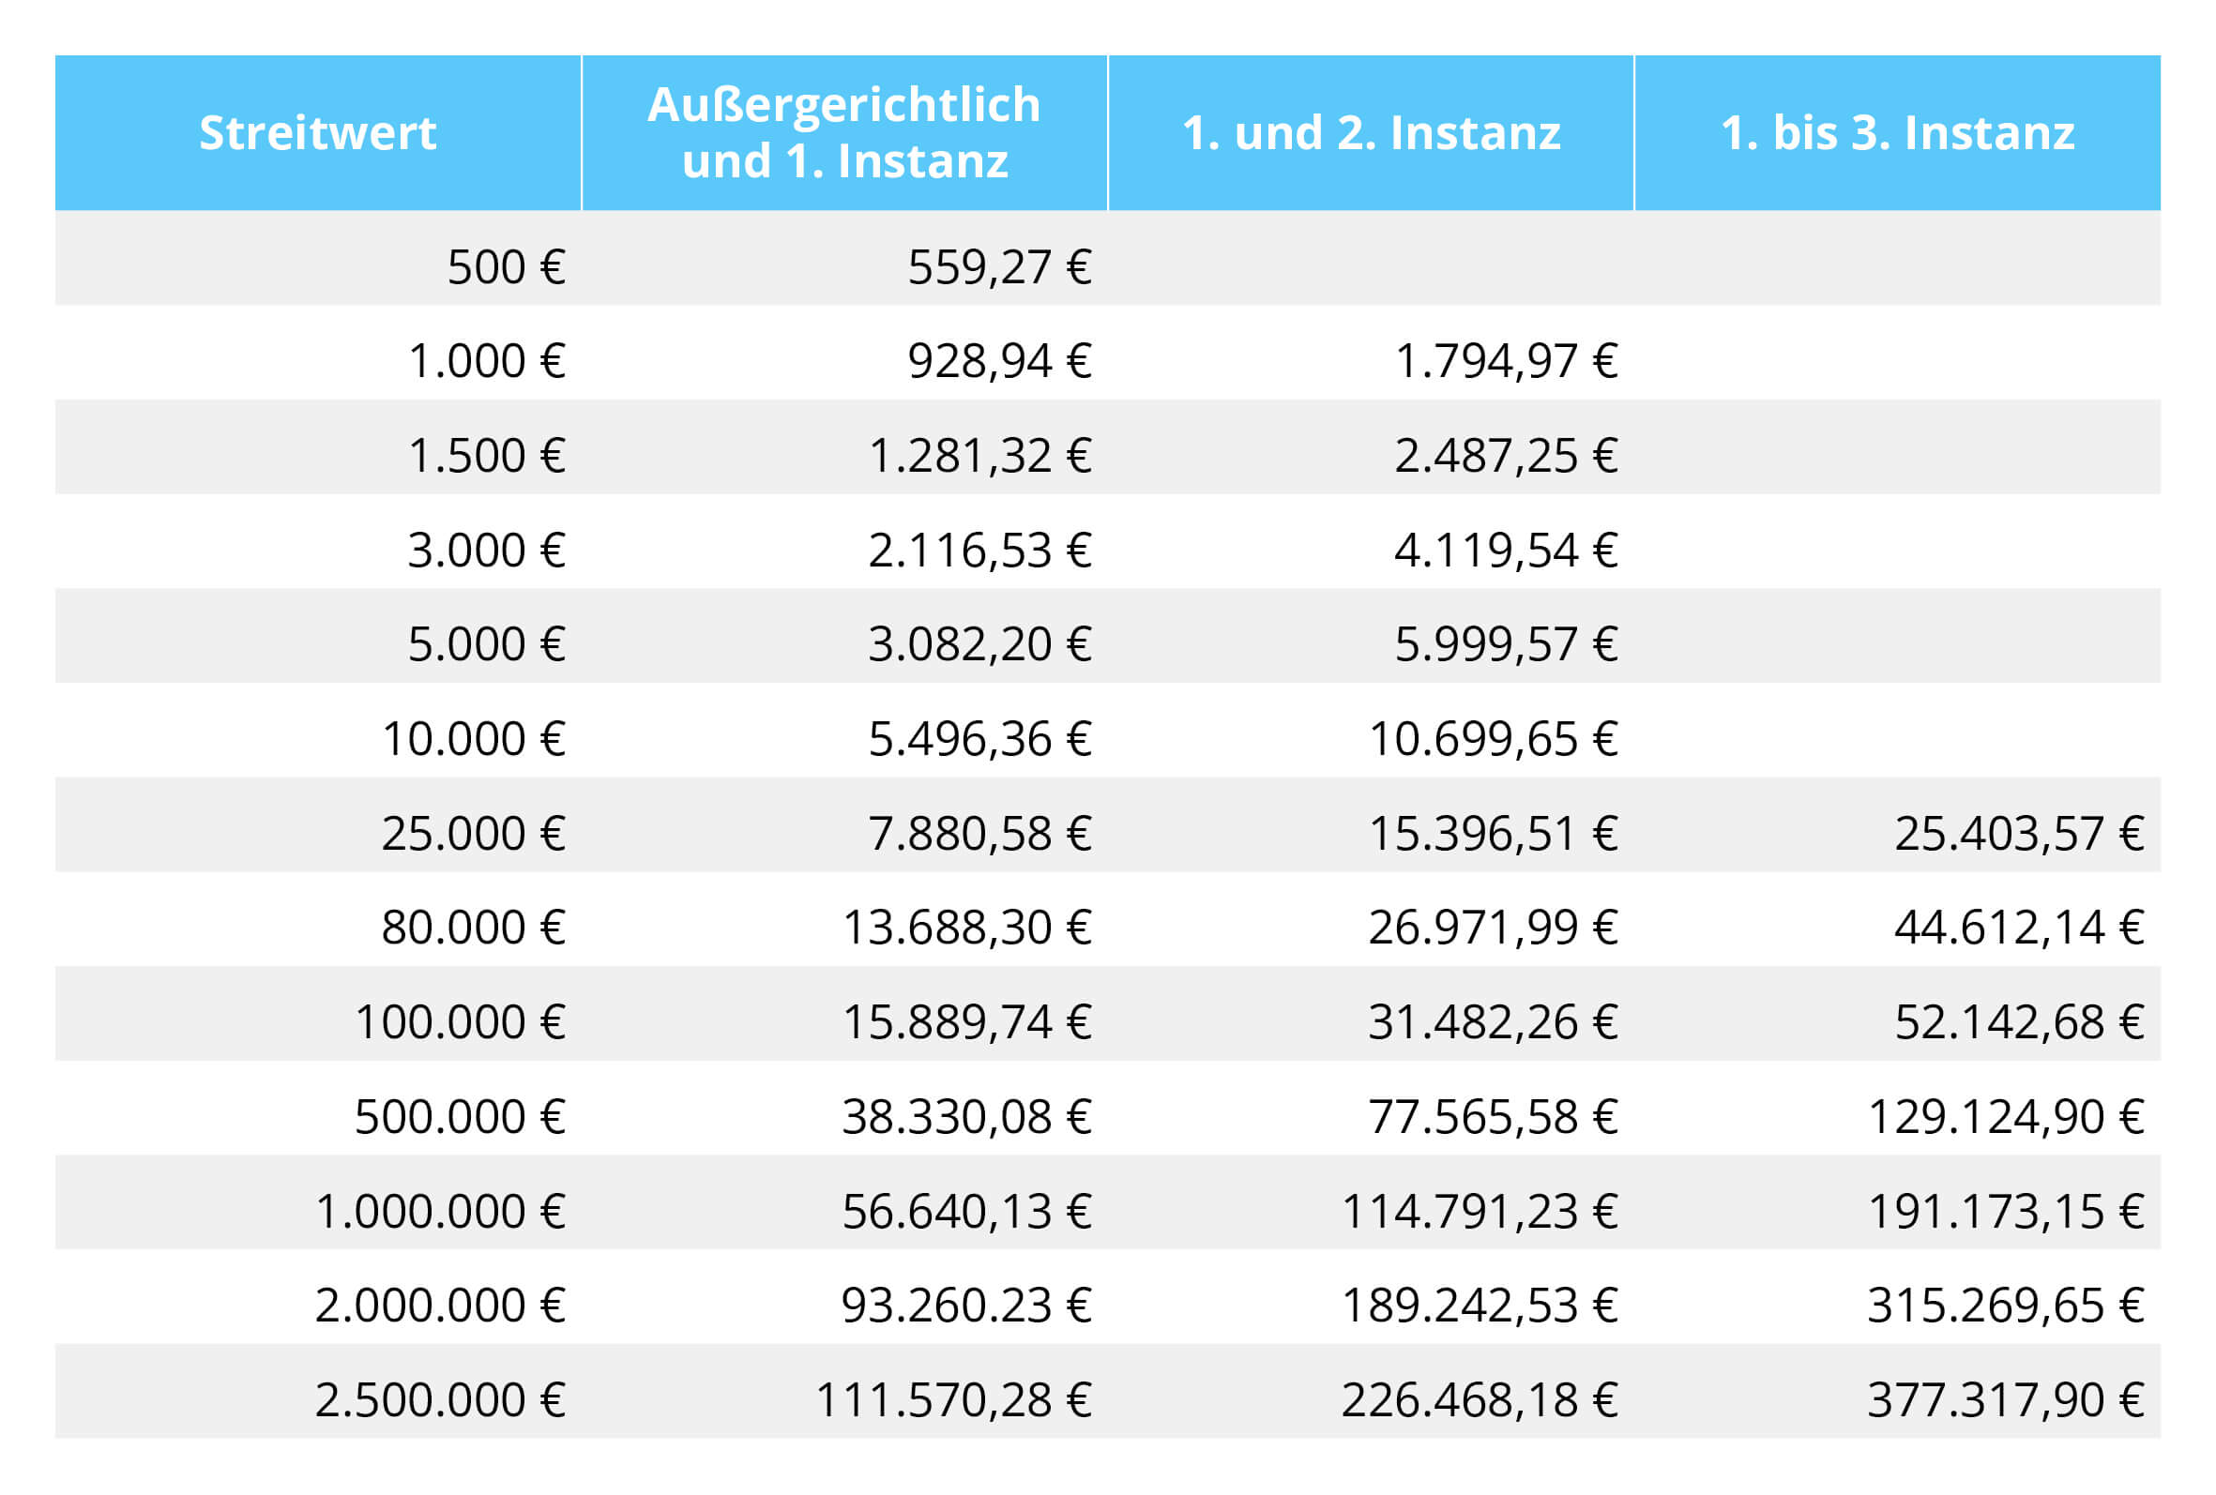Click the 500 € Streitwert cell
The height and width of the screenshot is (1495, 2216).
point(507,266)
